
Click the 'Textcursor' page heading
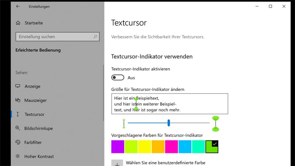pos(129,23)
